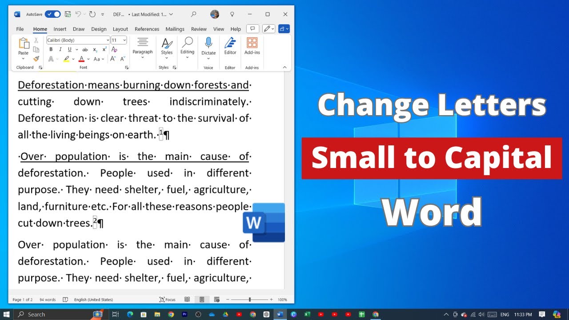Open the Search magnifier in title bar

193,14
